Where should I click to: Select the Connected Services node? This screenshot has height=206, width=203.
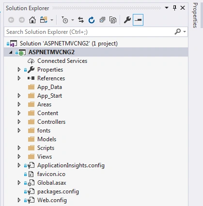pos(62,61)
